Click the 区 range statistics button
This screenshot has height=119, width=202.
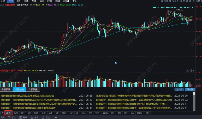pyautogui.click(x=193, y=1)
